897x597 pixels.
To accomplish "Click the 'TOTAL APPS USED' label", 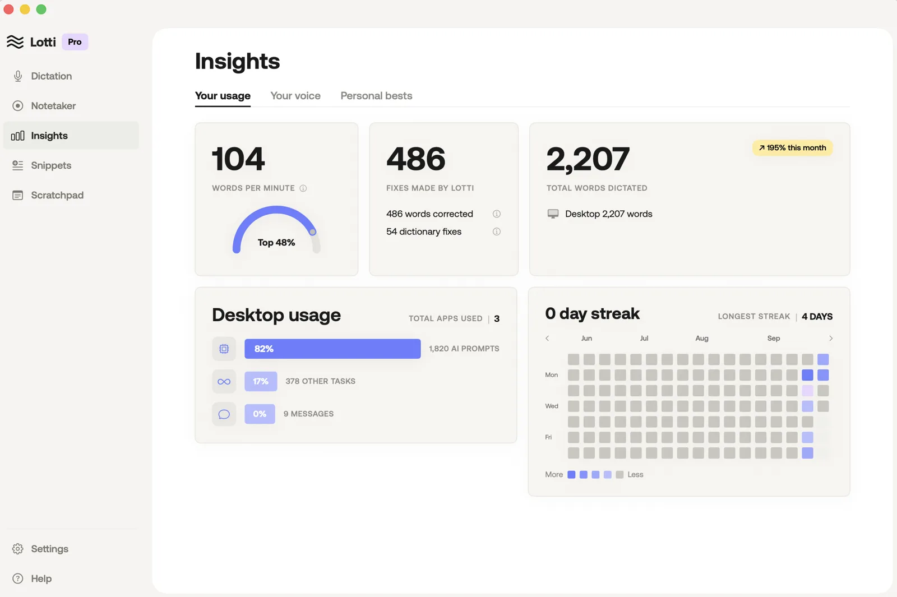I will (446, 318).
